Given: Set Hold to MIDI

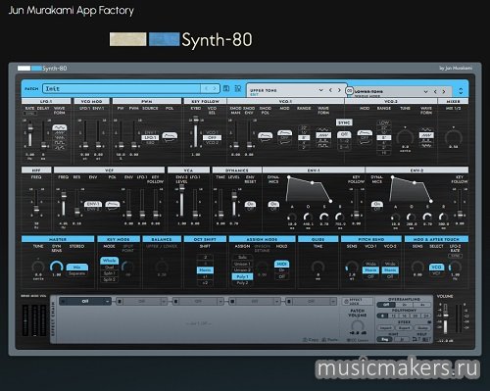Looking at the screenshot, I should click(x=281, y=264).
